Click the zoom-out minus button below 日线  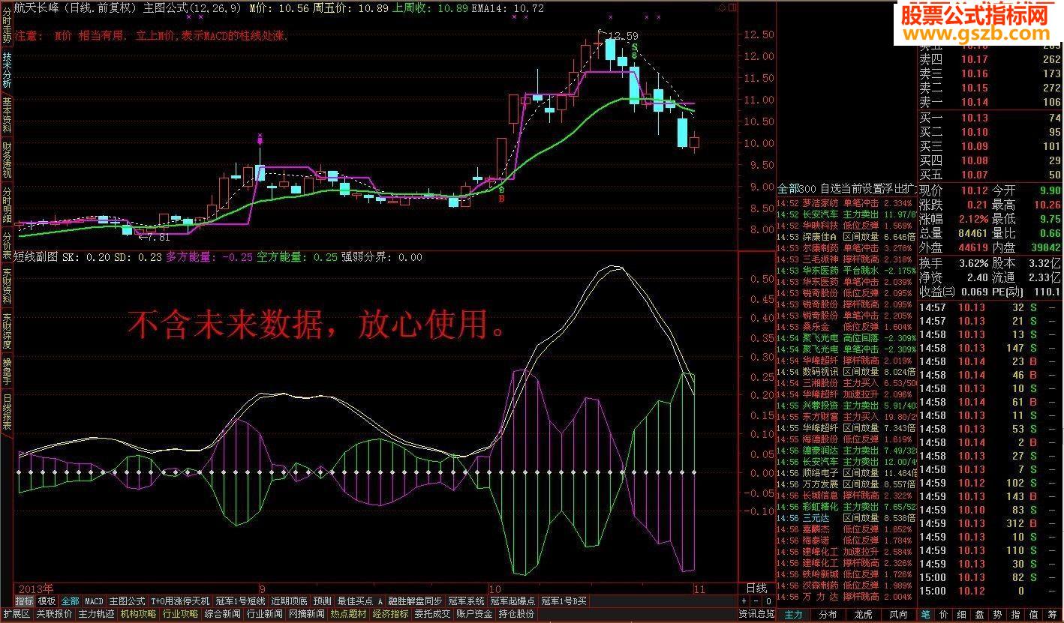(x=756, y=601)
